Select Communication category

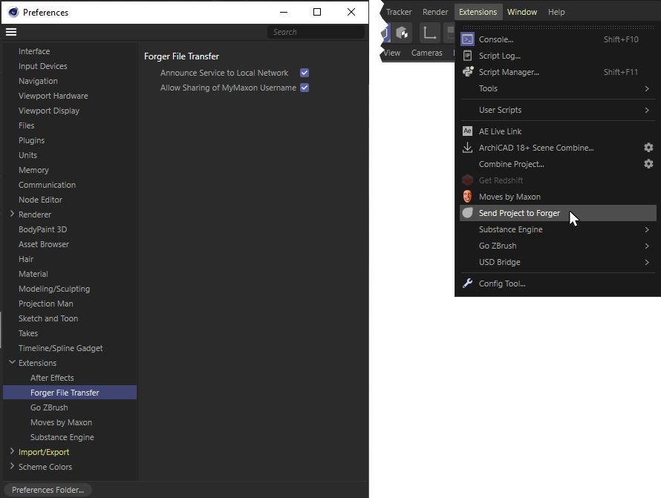tap(47, 185)
